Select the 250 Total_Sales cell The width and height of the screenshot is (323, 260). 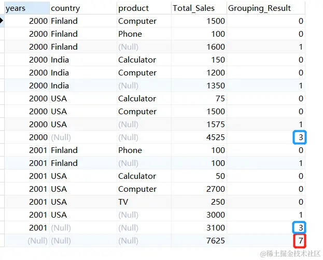199,202
